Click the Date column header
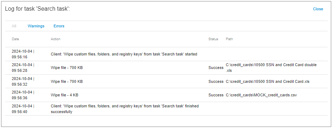Screen dimensions: 333x128 tap(15, 39)
